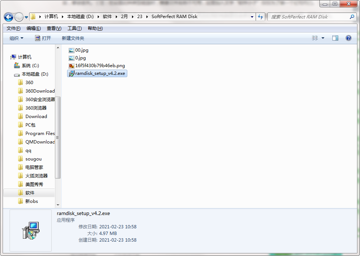360x256 pixels.
Task: Open 新obs folder in tree
Action: click(28, 201)
